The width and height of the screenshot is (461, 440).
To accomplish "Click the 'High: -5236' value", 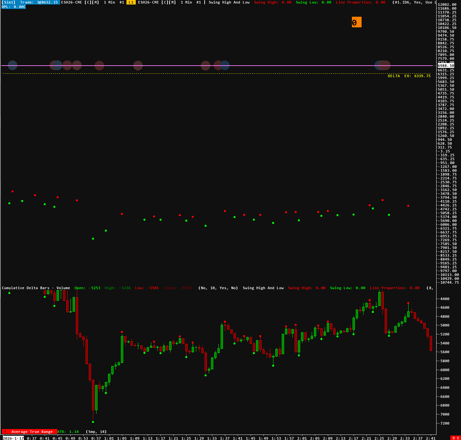I will point(118,288).
